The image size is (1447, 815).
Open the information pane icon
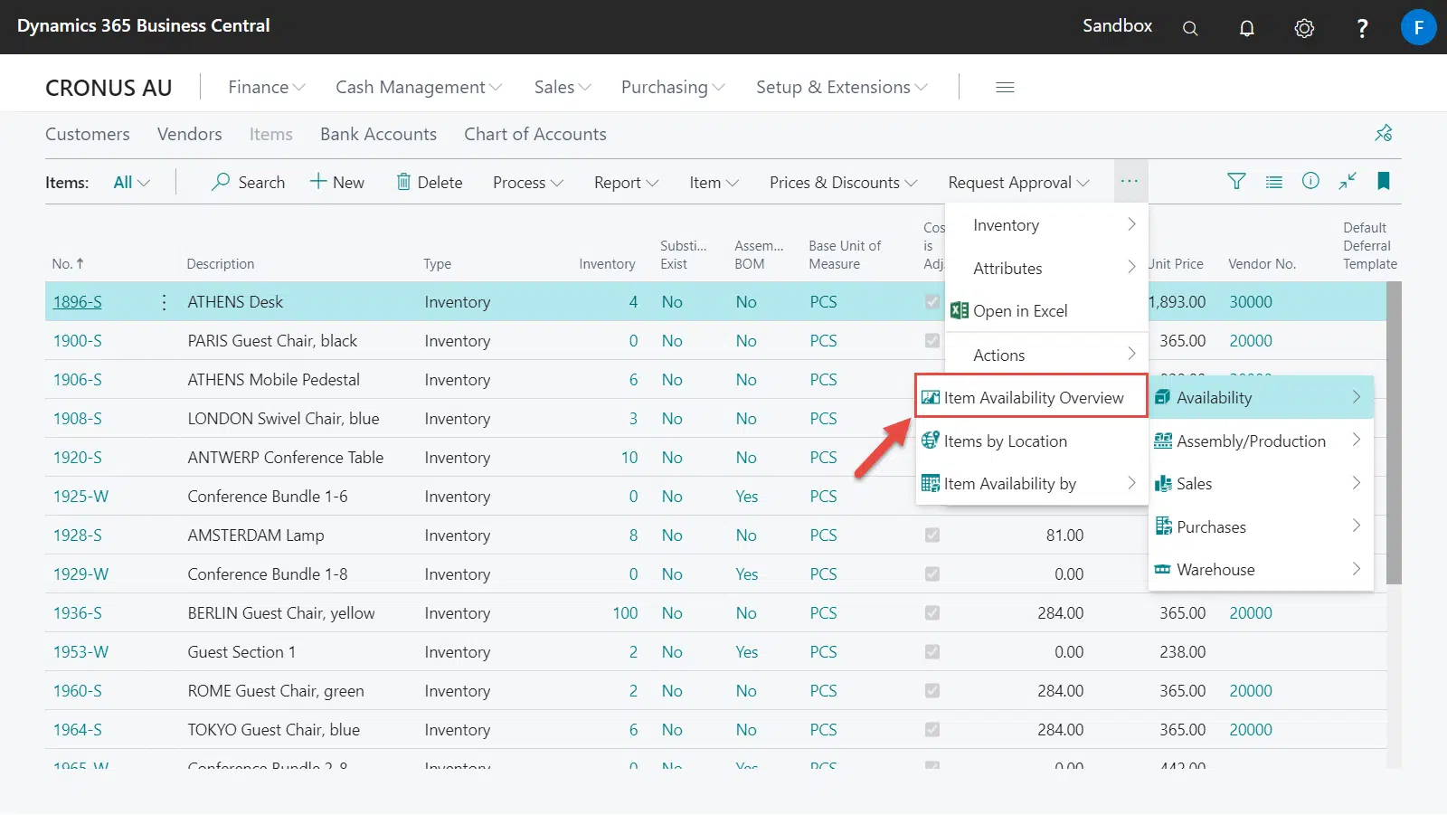point(1310,182)
